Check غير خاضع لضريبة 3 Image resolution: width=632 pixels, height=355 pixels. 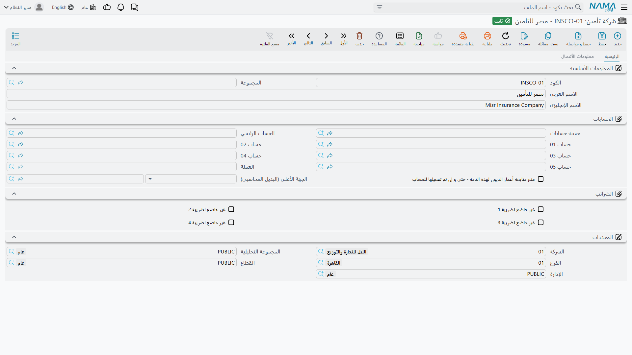[540, 223]
